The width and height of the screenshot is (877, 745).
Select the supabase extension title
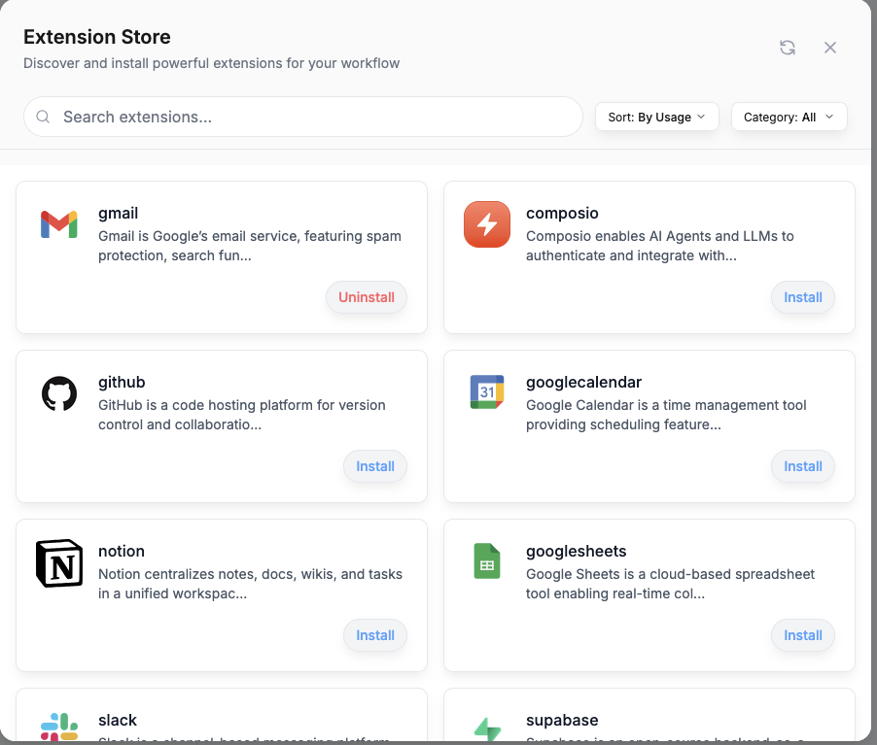point(562,721)
